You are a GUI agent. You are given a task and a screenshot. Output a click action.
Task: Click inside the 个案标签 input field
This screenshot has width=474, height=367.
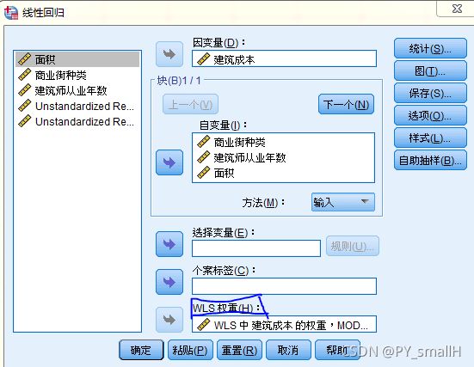(x=284, y=286)
